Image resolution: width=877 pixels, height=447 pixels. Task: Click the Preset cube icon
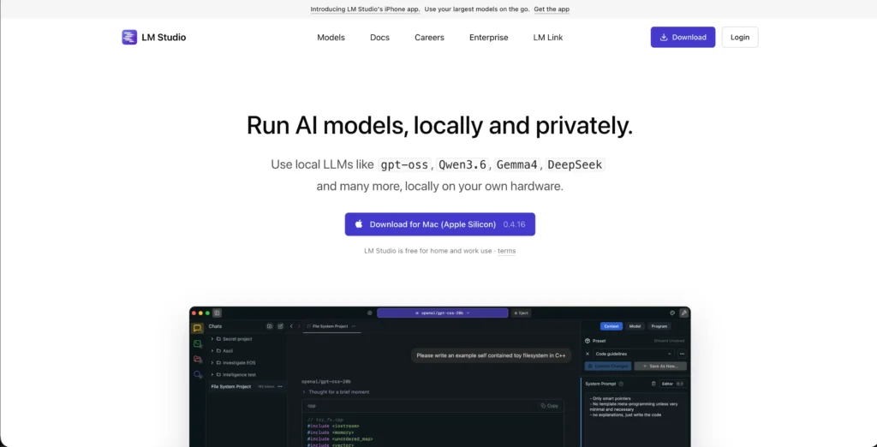pos(588,341)
